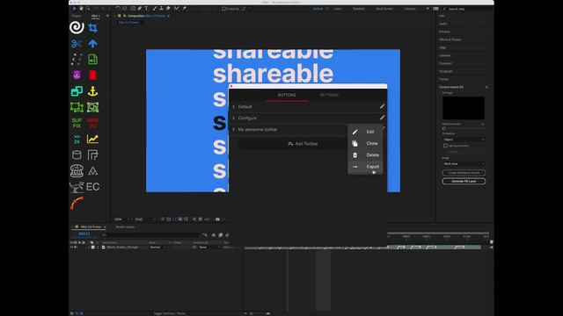563x316 pixels.
Task: Click the teal overlapping squares icon
Action: click(77, 91)
